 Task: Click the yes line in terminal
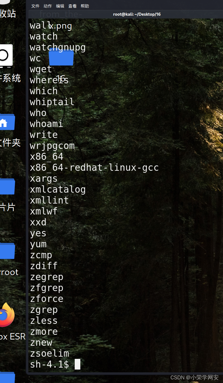(x=38, y=233)
